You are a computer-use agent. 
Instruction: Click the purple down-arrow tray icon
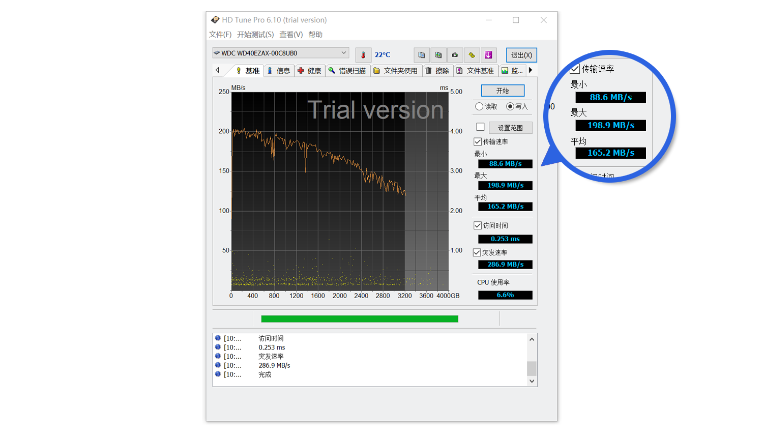tap(488, 55)
